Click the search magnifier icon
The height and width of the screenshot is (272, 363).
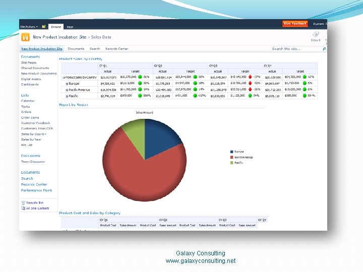coord(324,49)
